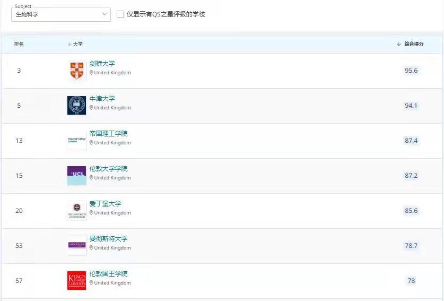Open the 曼彻斯特大学 link
Image resolution: width=444 pixels, height=301 pixels.
[108, 239]
